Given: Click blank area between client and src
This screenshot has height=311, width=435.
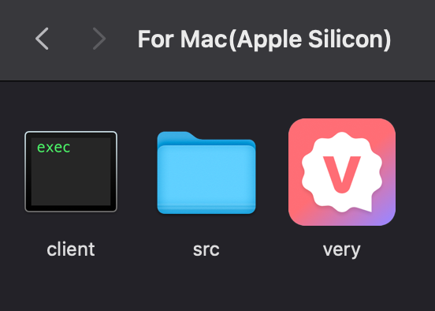Looking at the screenshot, I should (x=137, y=172).
